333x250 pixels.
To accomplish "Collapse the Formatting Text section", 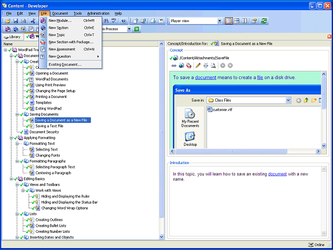I will (x=17, y=144).
